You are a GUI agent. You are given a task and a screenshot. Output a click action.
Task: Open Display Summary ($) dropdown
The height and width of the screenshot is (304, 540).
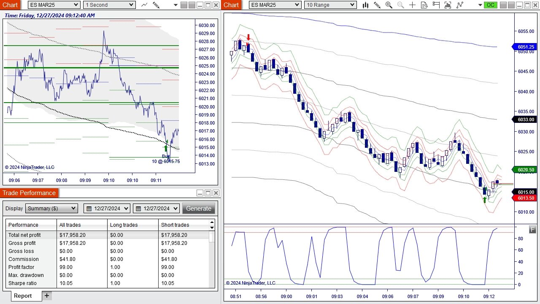[52, 209]
